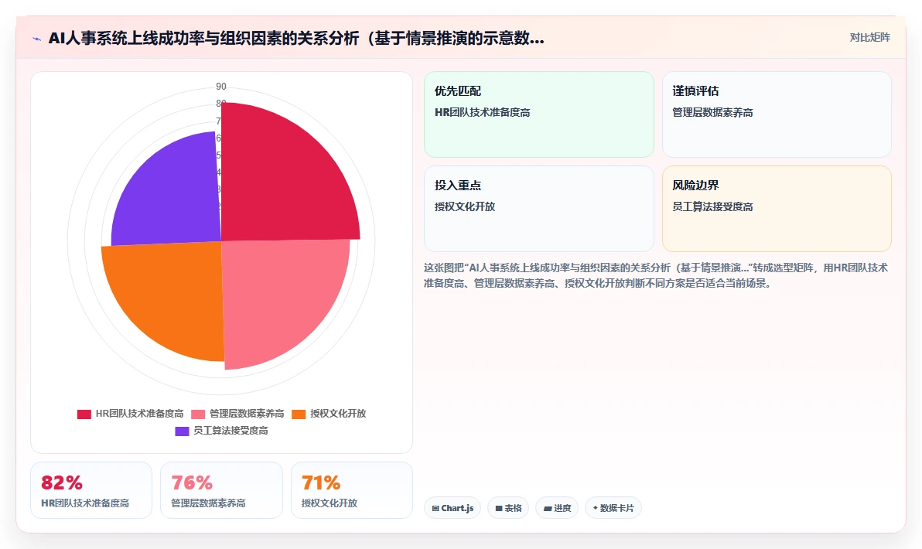
Task: Click the 对比矩阵 label in header
Action: point(869,38)
